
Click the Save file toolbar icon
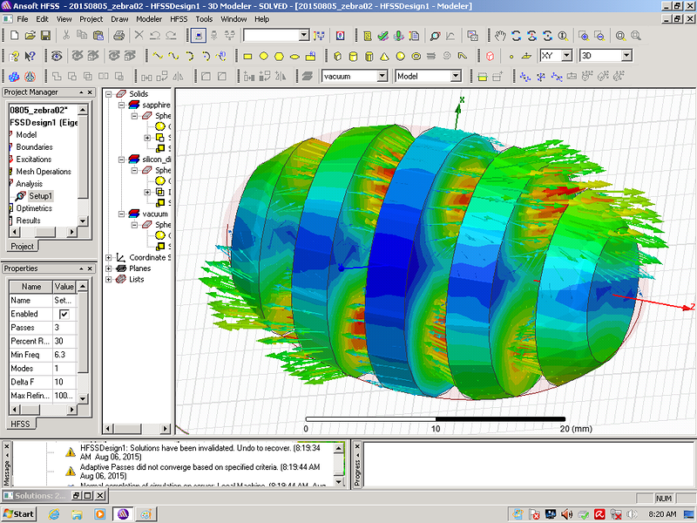pyautogui.click(x=46, y=36)
